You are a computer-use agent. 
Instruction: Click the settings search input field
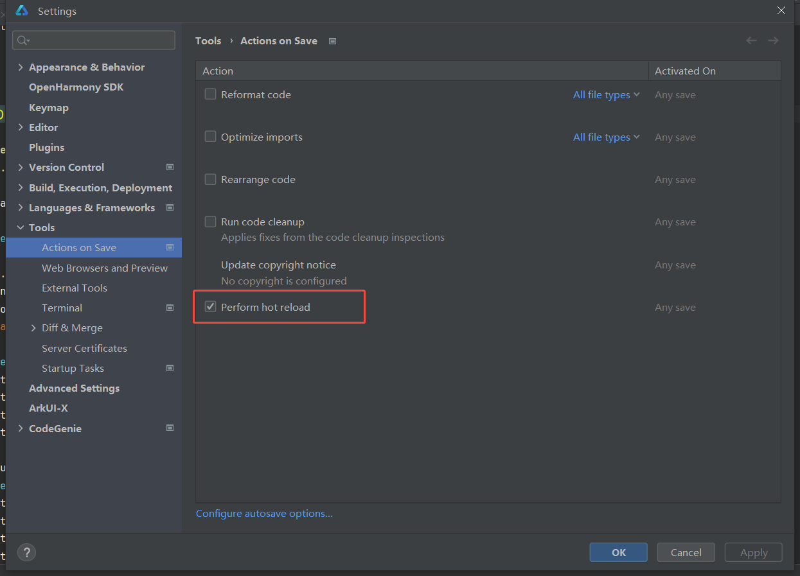click(101, 40)
